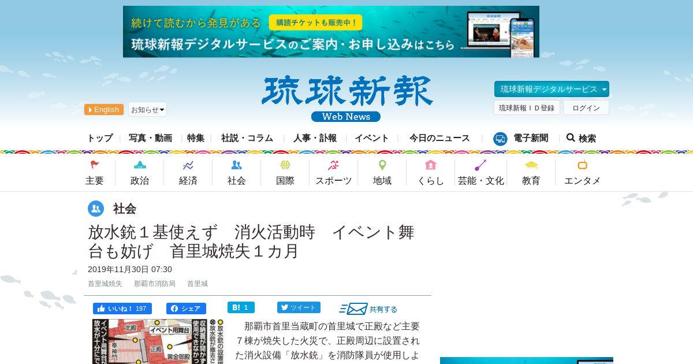Open 人事・訃報 menu item
The height and width of the screenshot is (364, 693).
[315, 138]
